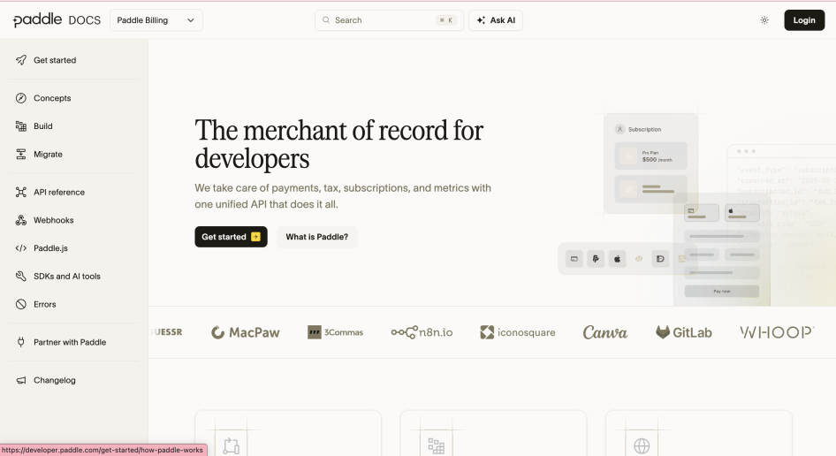Click the Webhooks icon in sidebar

pos(21,220)
